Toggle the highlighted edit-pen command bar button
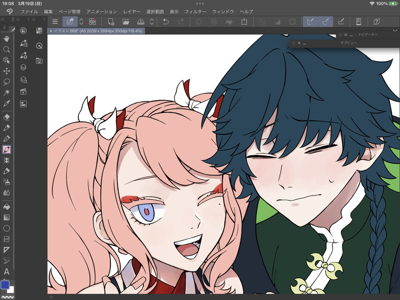Screen dimensions: 400x300 70,21
